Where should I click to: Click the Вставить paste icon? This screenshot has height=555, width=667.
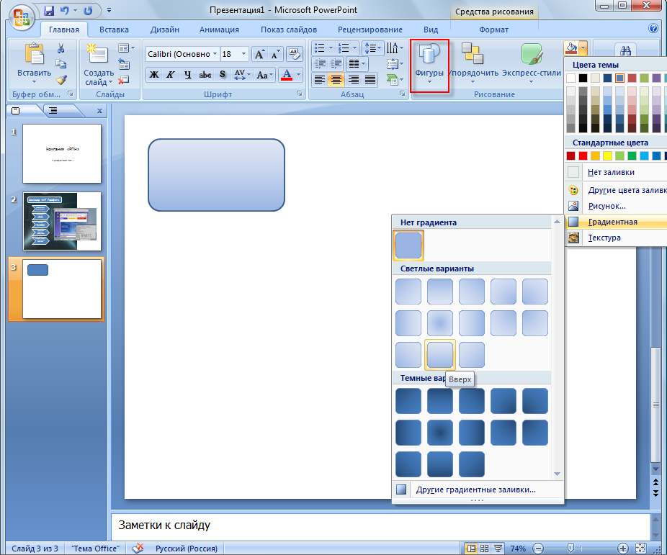[x=34, y=55]
